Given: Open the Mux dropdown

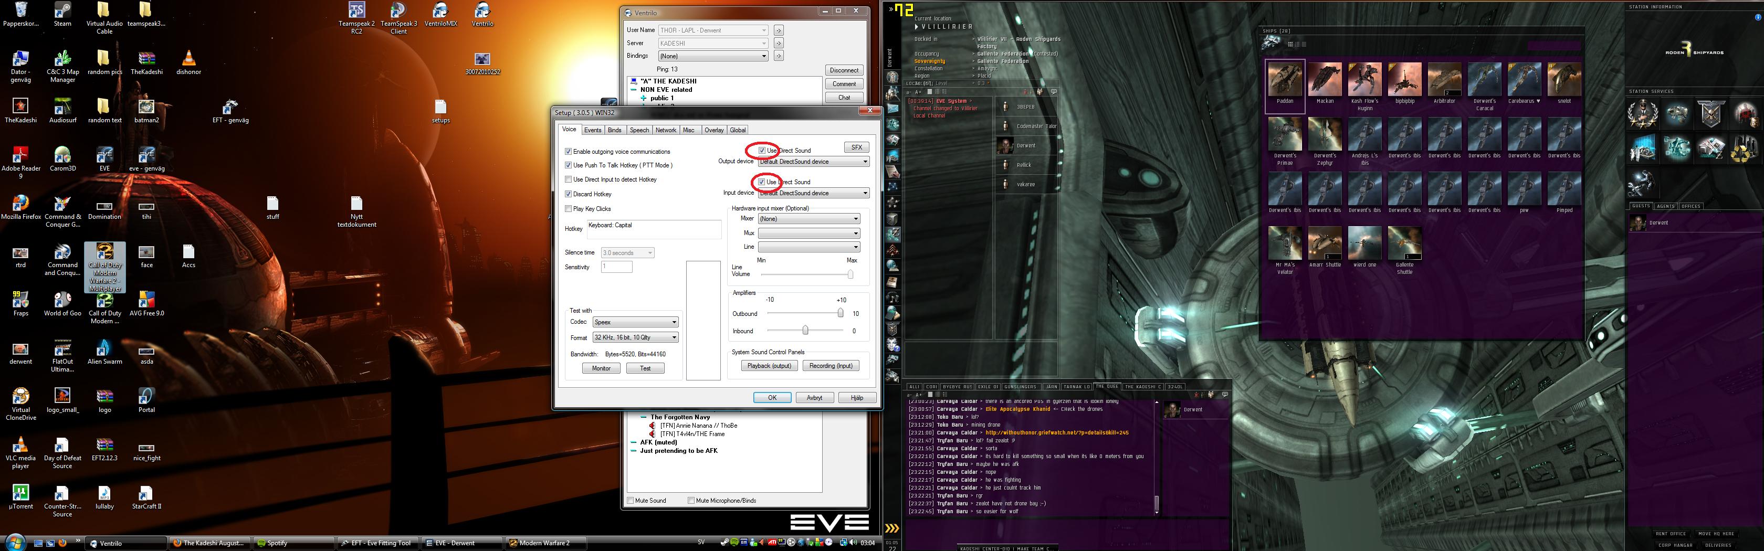Looking at the screenshot, I should point(808,234).
